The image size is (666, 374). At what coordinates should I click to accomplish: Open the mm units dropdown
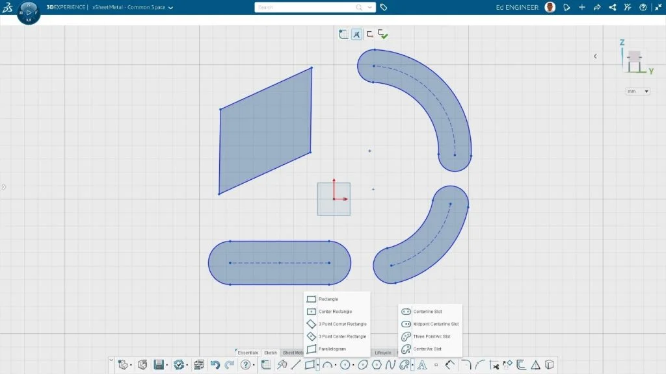click(637, 92)
